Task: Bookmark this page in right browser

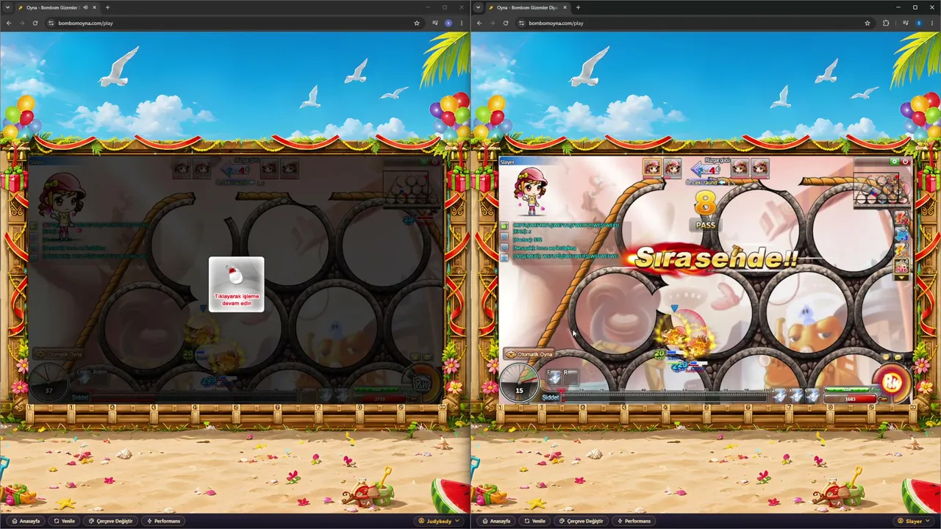Action: 867,23
